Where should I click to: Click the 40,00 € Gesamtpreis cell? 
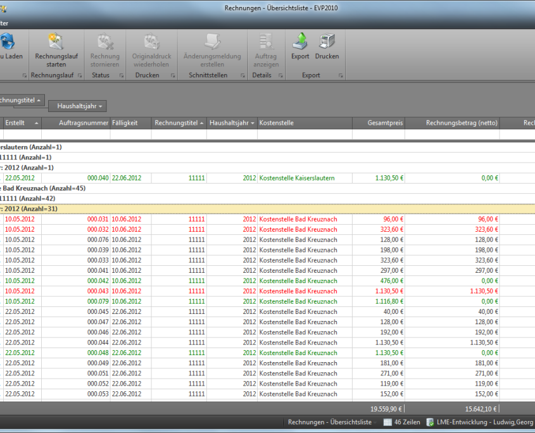coord(379,311)
